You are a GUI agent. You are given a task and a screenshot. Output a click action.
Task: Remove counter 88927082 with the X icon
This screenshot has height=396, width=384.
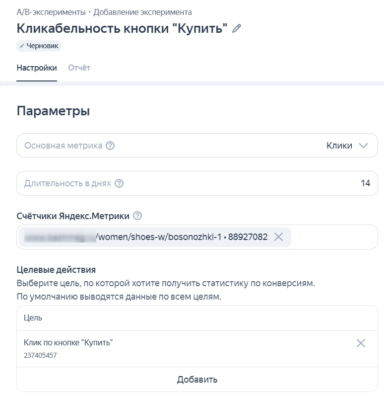[x=279, y=237]
